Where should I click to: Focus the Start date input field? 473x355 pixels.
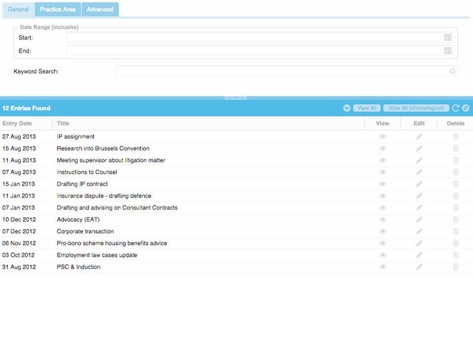click(x=255, y=37)
